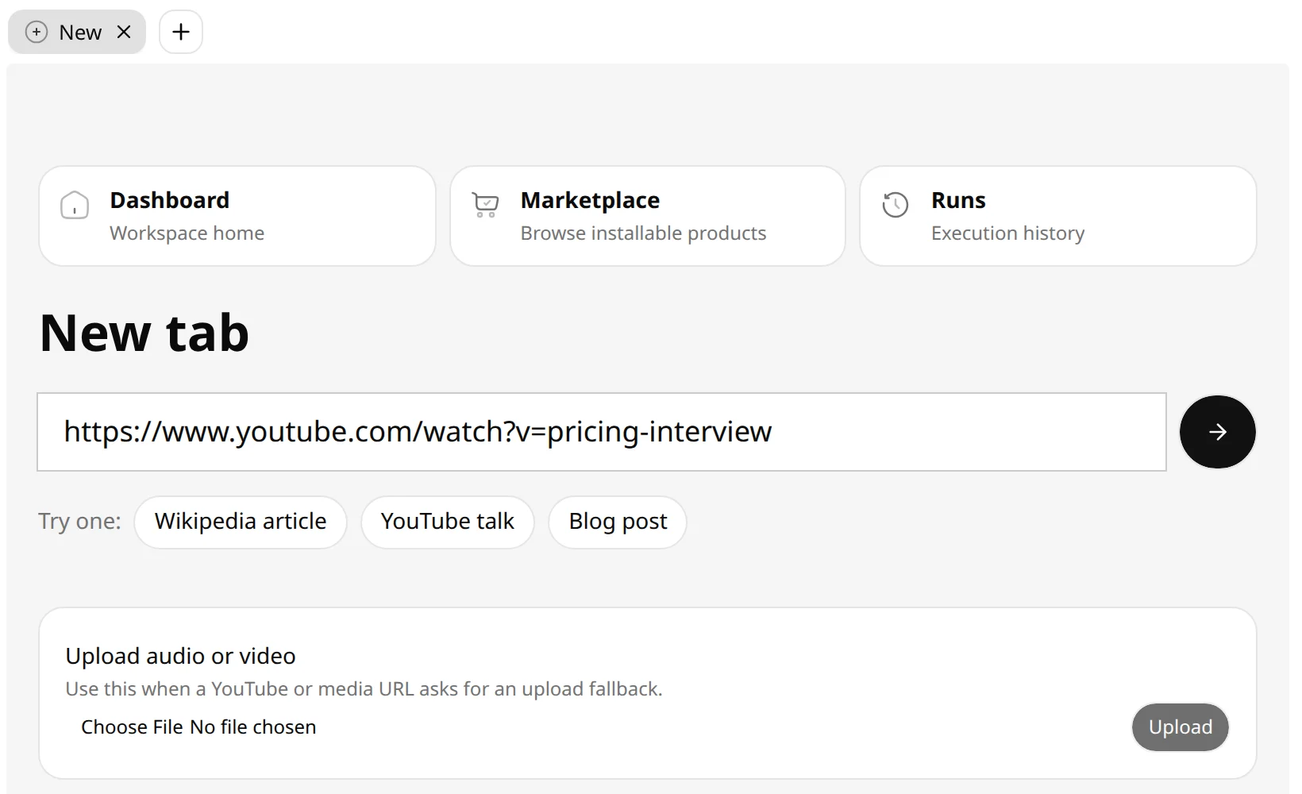Click Choose File to pick media
This screenshot has width=1302, height=794.
coord(132,727)
